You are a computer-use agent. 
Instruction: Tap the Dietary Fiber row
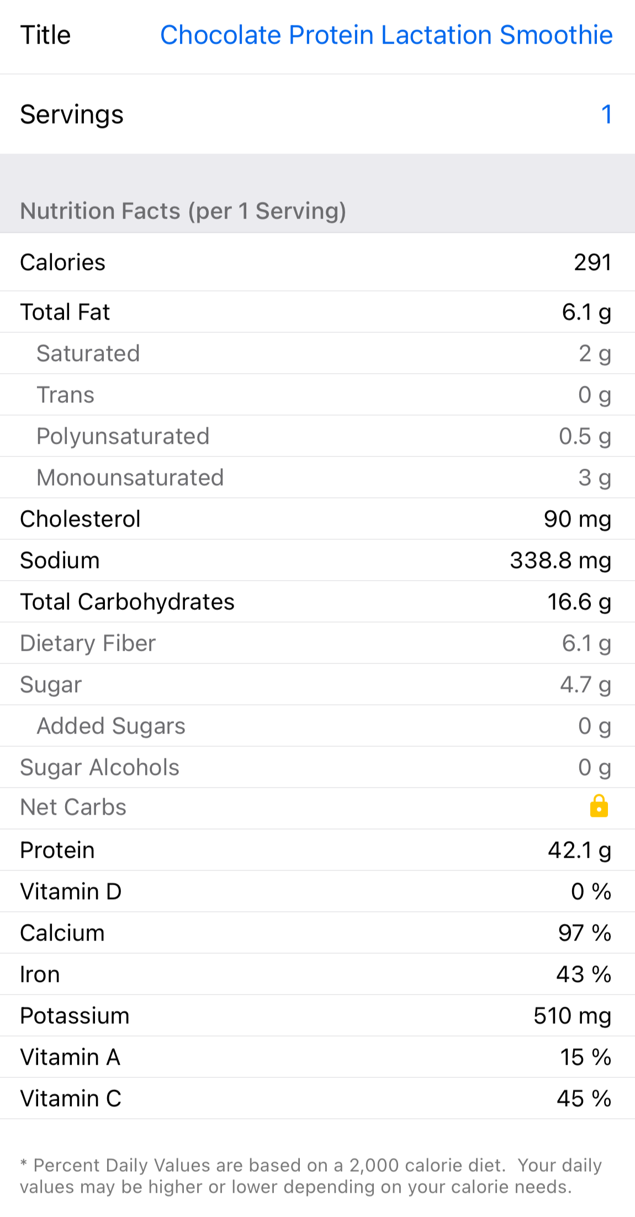[317, 644]
